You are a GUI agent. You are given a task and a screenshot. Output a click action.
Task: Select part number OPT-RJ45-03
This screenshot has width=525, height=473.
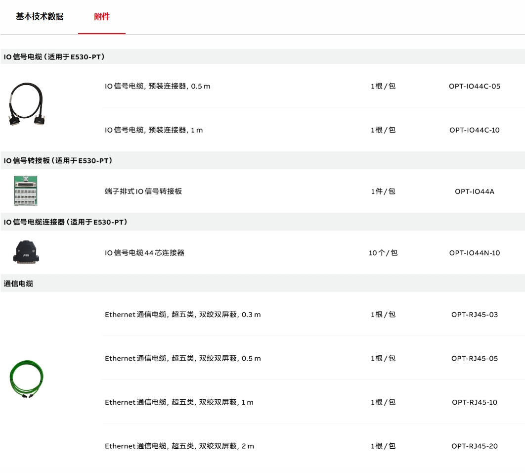click(475, 315)
